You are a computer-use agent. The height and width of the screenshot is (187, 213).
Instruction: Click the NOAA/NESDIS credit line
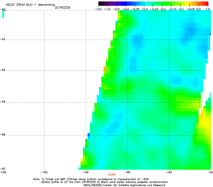click(124, 185)
